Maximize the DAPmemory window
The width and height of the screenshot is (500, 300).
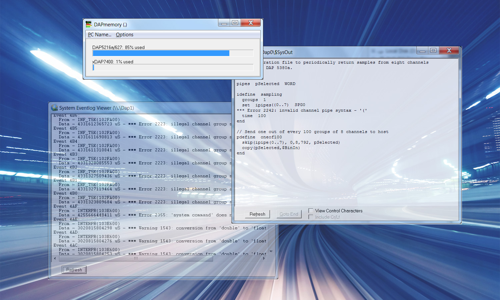(x=235, y=23)
